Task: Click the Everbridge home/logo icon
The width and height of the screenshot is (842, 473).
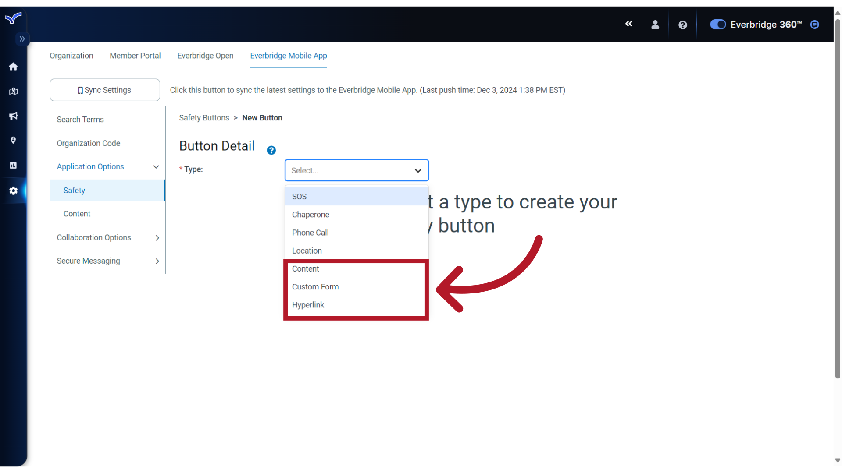Action: (x=13, y=18)
